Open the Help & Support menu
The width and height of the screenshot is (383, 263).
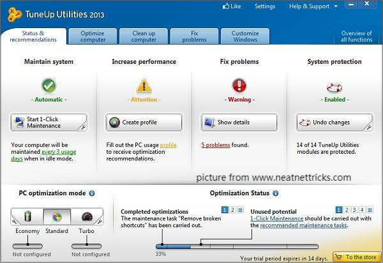309,6
